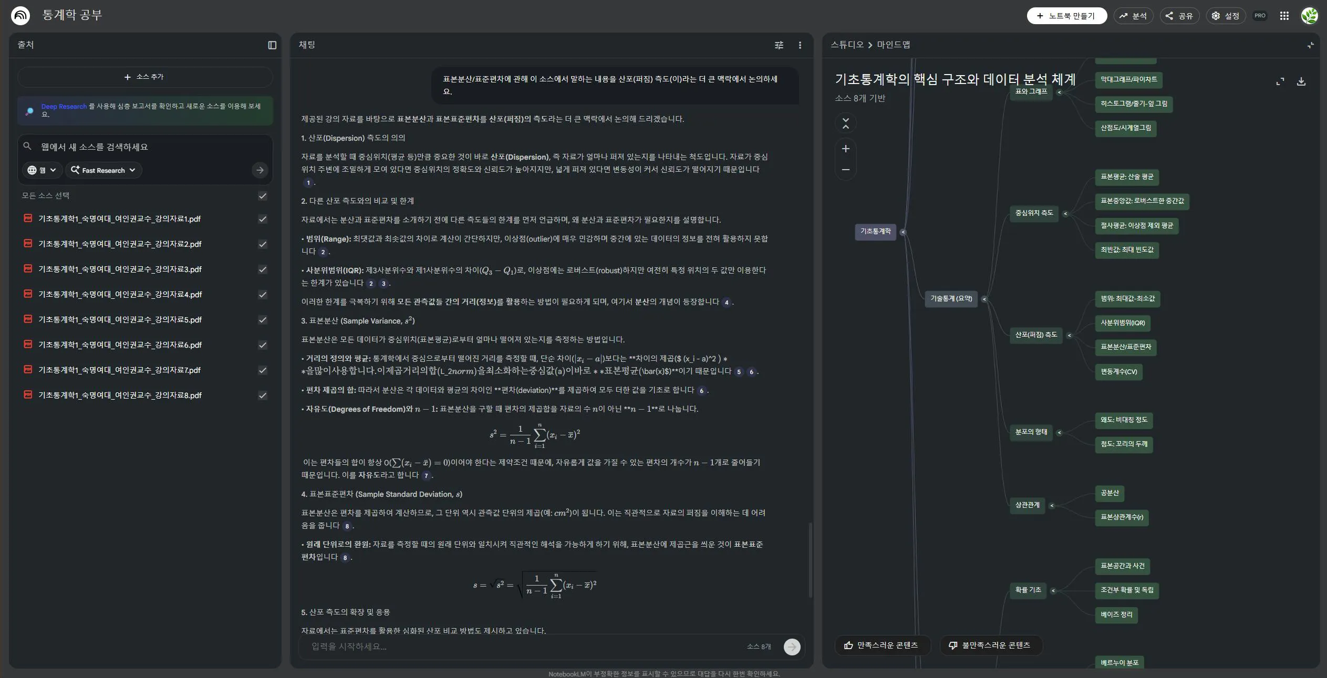This screenshot has width=1327, height=678.
Task: Expand mind map to fullscreen
Action: [x=1280, y=81]
